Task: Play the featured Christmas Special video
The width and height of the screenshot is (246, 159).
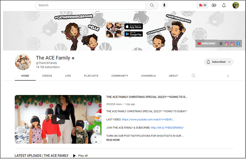Action: (58, 119)
